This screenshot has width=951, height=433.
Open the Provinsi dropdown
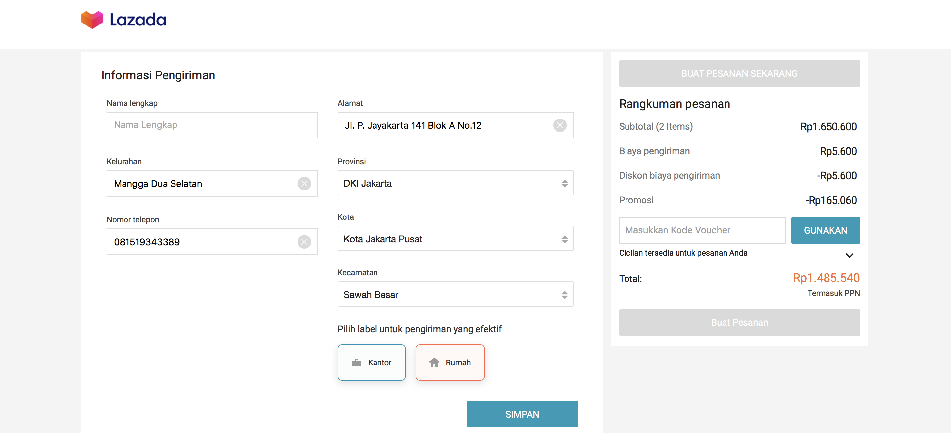pyautogui.click(x=455, y=183)
